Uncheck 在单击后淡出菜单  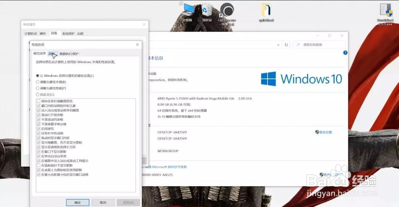tap(39, 156)
